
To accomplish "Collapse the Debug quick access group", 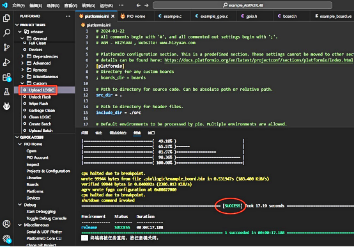I will (20, 205).
